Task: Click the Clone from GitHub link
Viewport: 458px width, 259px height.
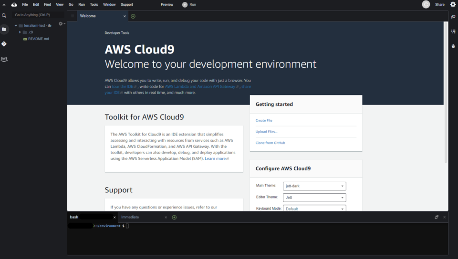Action: click(x=270, y=143)
